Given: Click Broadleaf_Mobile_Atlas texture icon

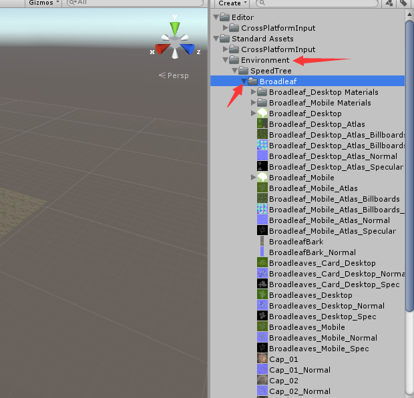Looking at the screenshot, I should coord(262,188).
